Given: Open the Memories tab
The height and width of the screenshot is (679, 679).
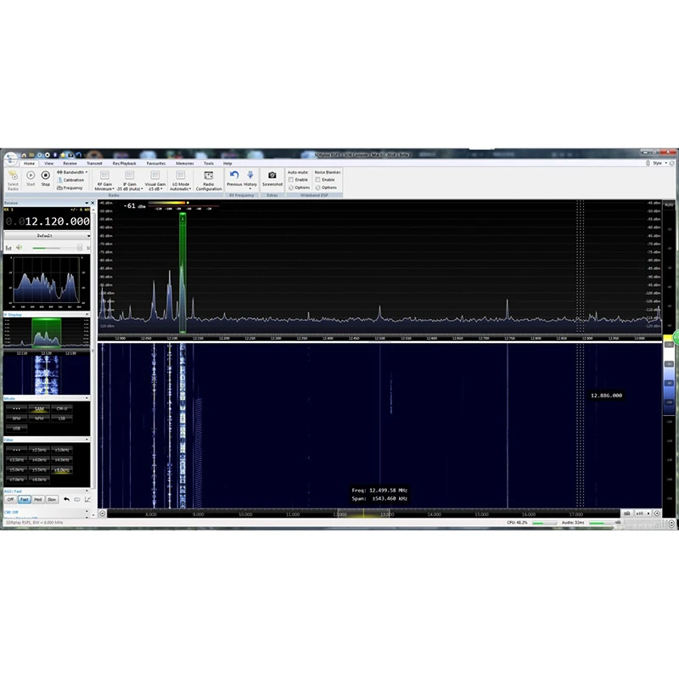Looking at the screenshot, I should point(185,163).
